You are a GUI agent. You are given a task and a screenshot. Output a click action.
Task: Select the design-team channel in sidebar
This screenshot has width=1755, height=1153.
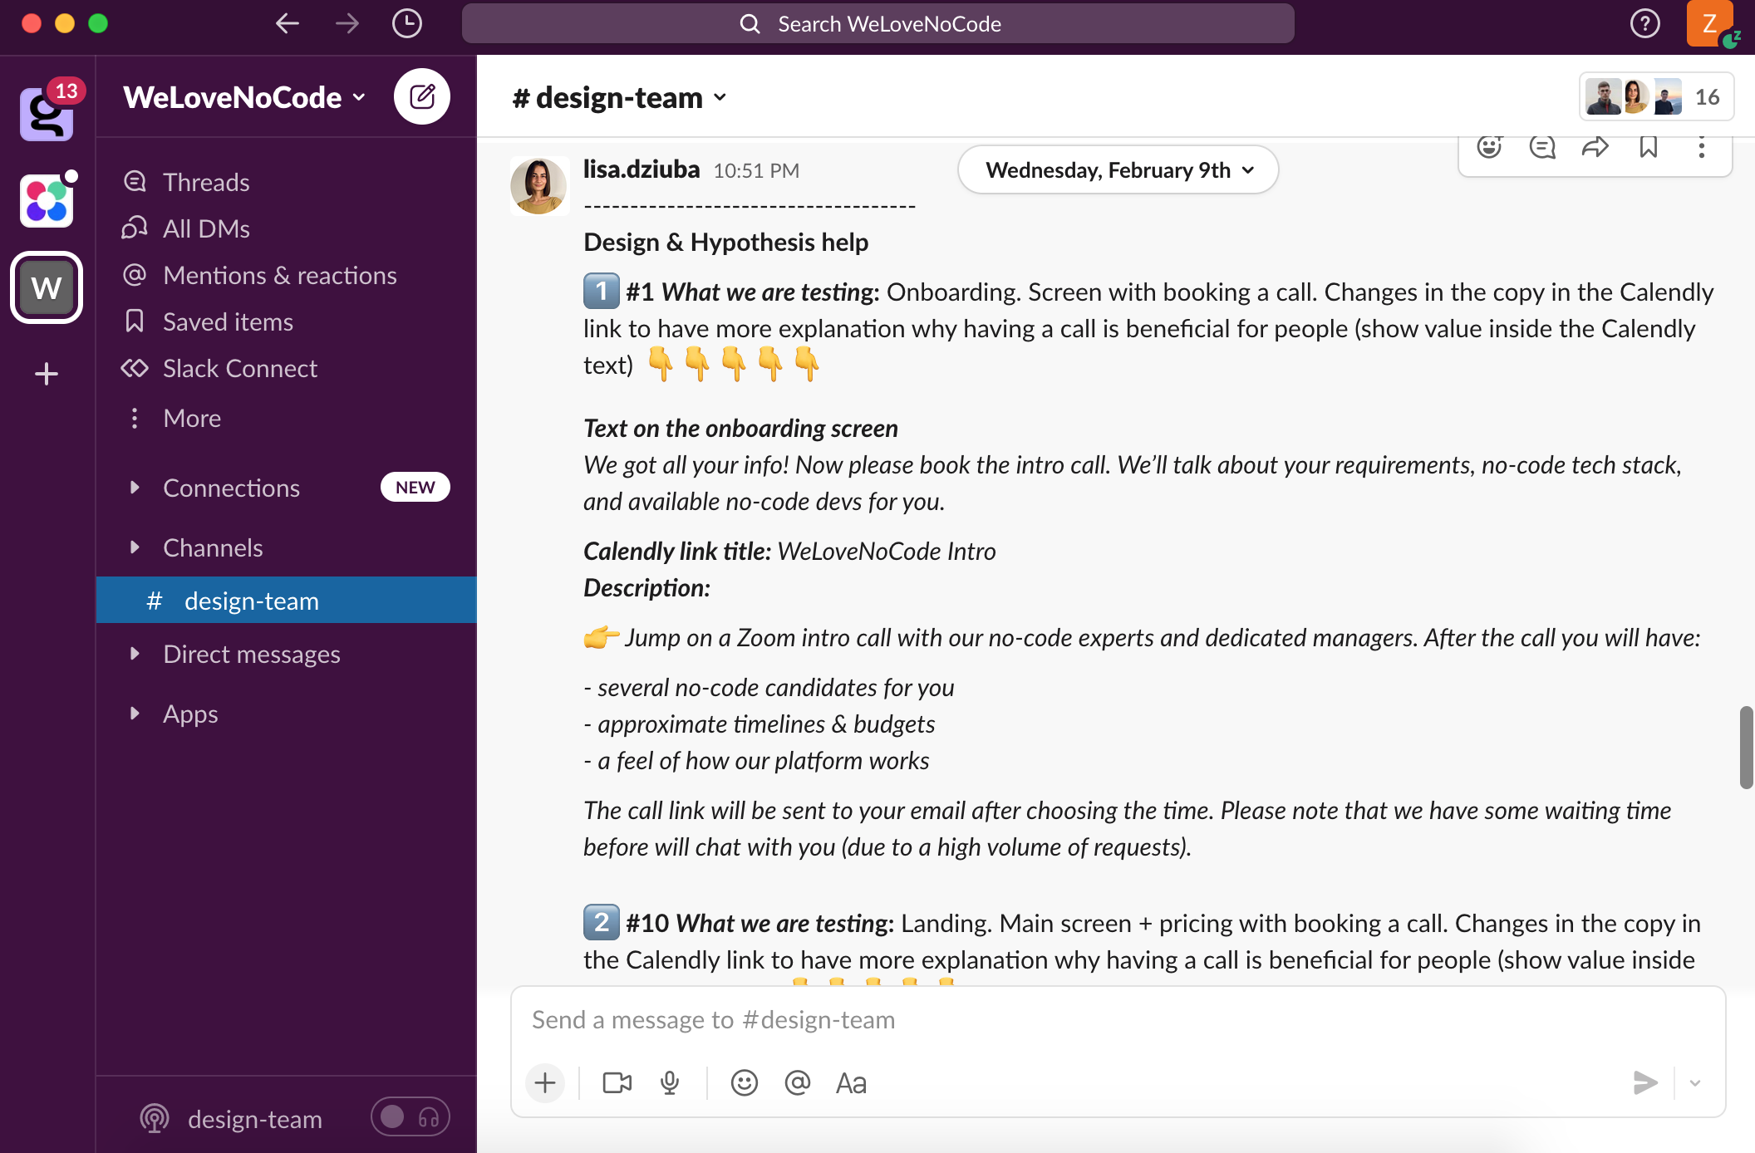286,600
